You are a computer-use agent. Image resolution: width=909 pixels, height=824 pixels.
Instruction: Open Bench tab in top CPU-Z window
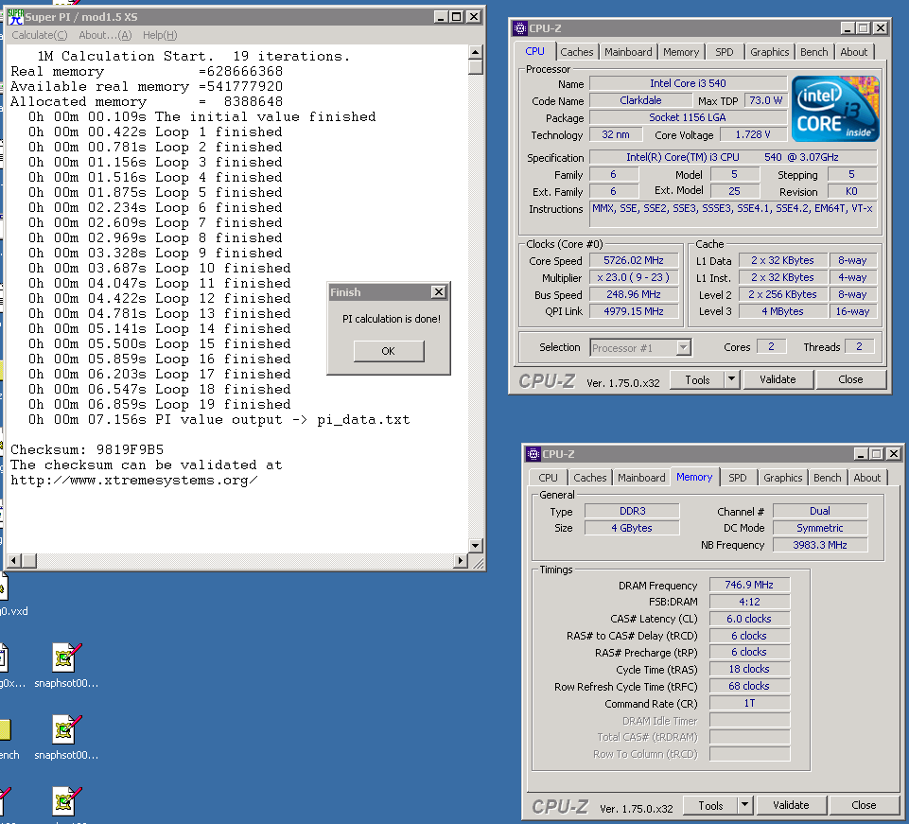coord(813,52)
